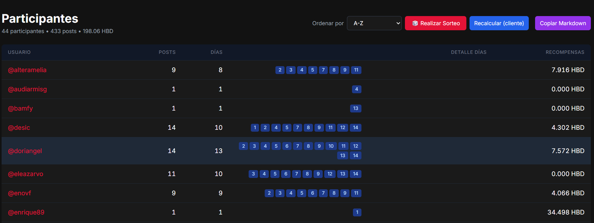Open the Ordenar por A-Z dropdown

pos(374,23)
